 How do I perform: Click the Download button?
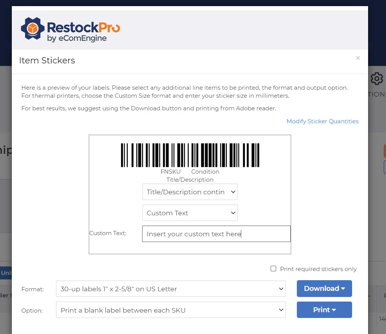[321, 289]
